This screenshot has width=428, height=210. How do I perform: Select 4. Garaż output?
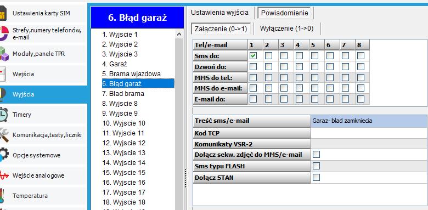tap(115, 64)
